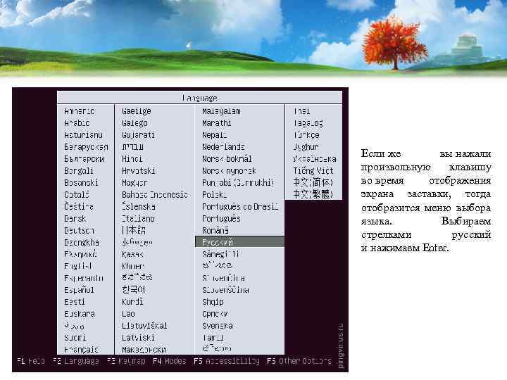
Task: Select Hindi language entry
Action: tap(132, 158)
